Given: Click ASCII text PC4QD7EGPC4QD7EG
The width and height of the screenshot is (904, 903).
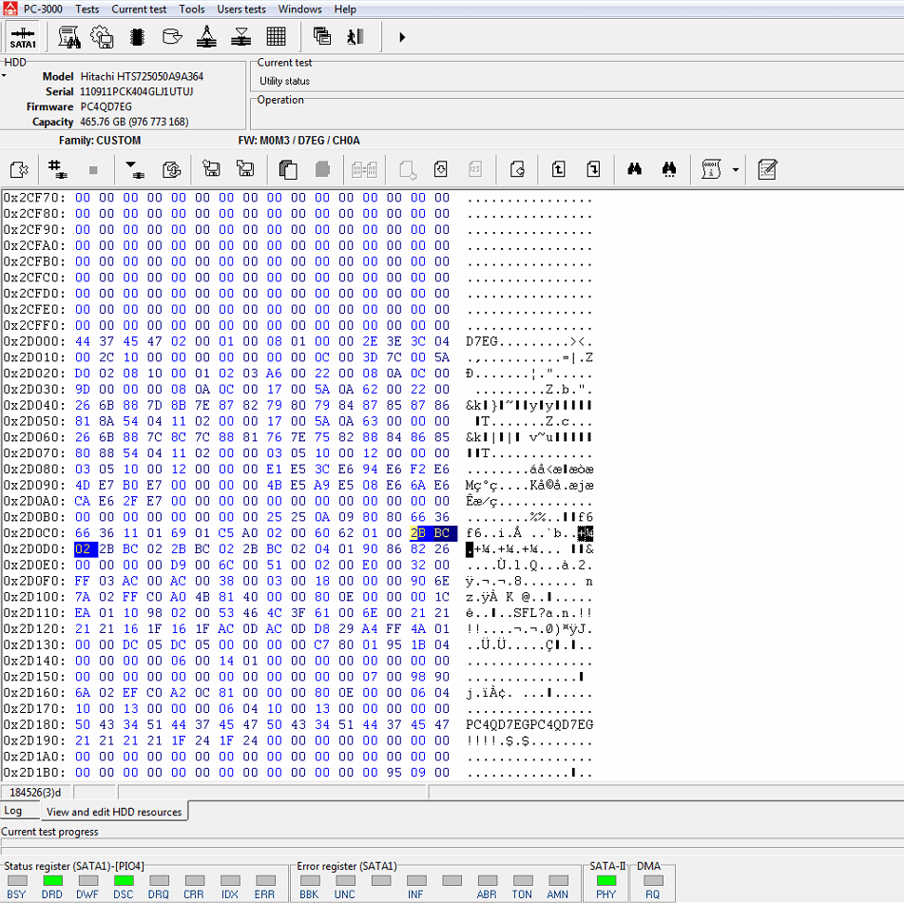Looking at the screenshot, I should (x=529, y=724).
